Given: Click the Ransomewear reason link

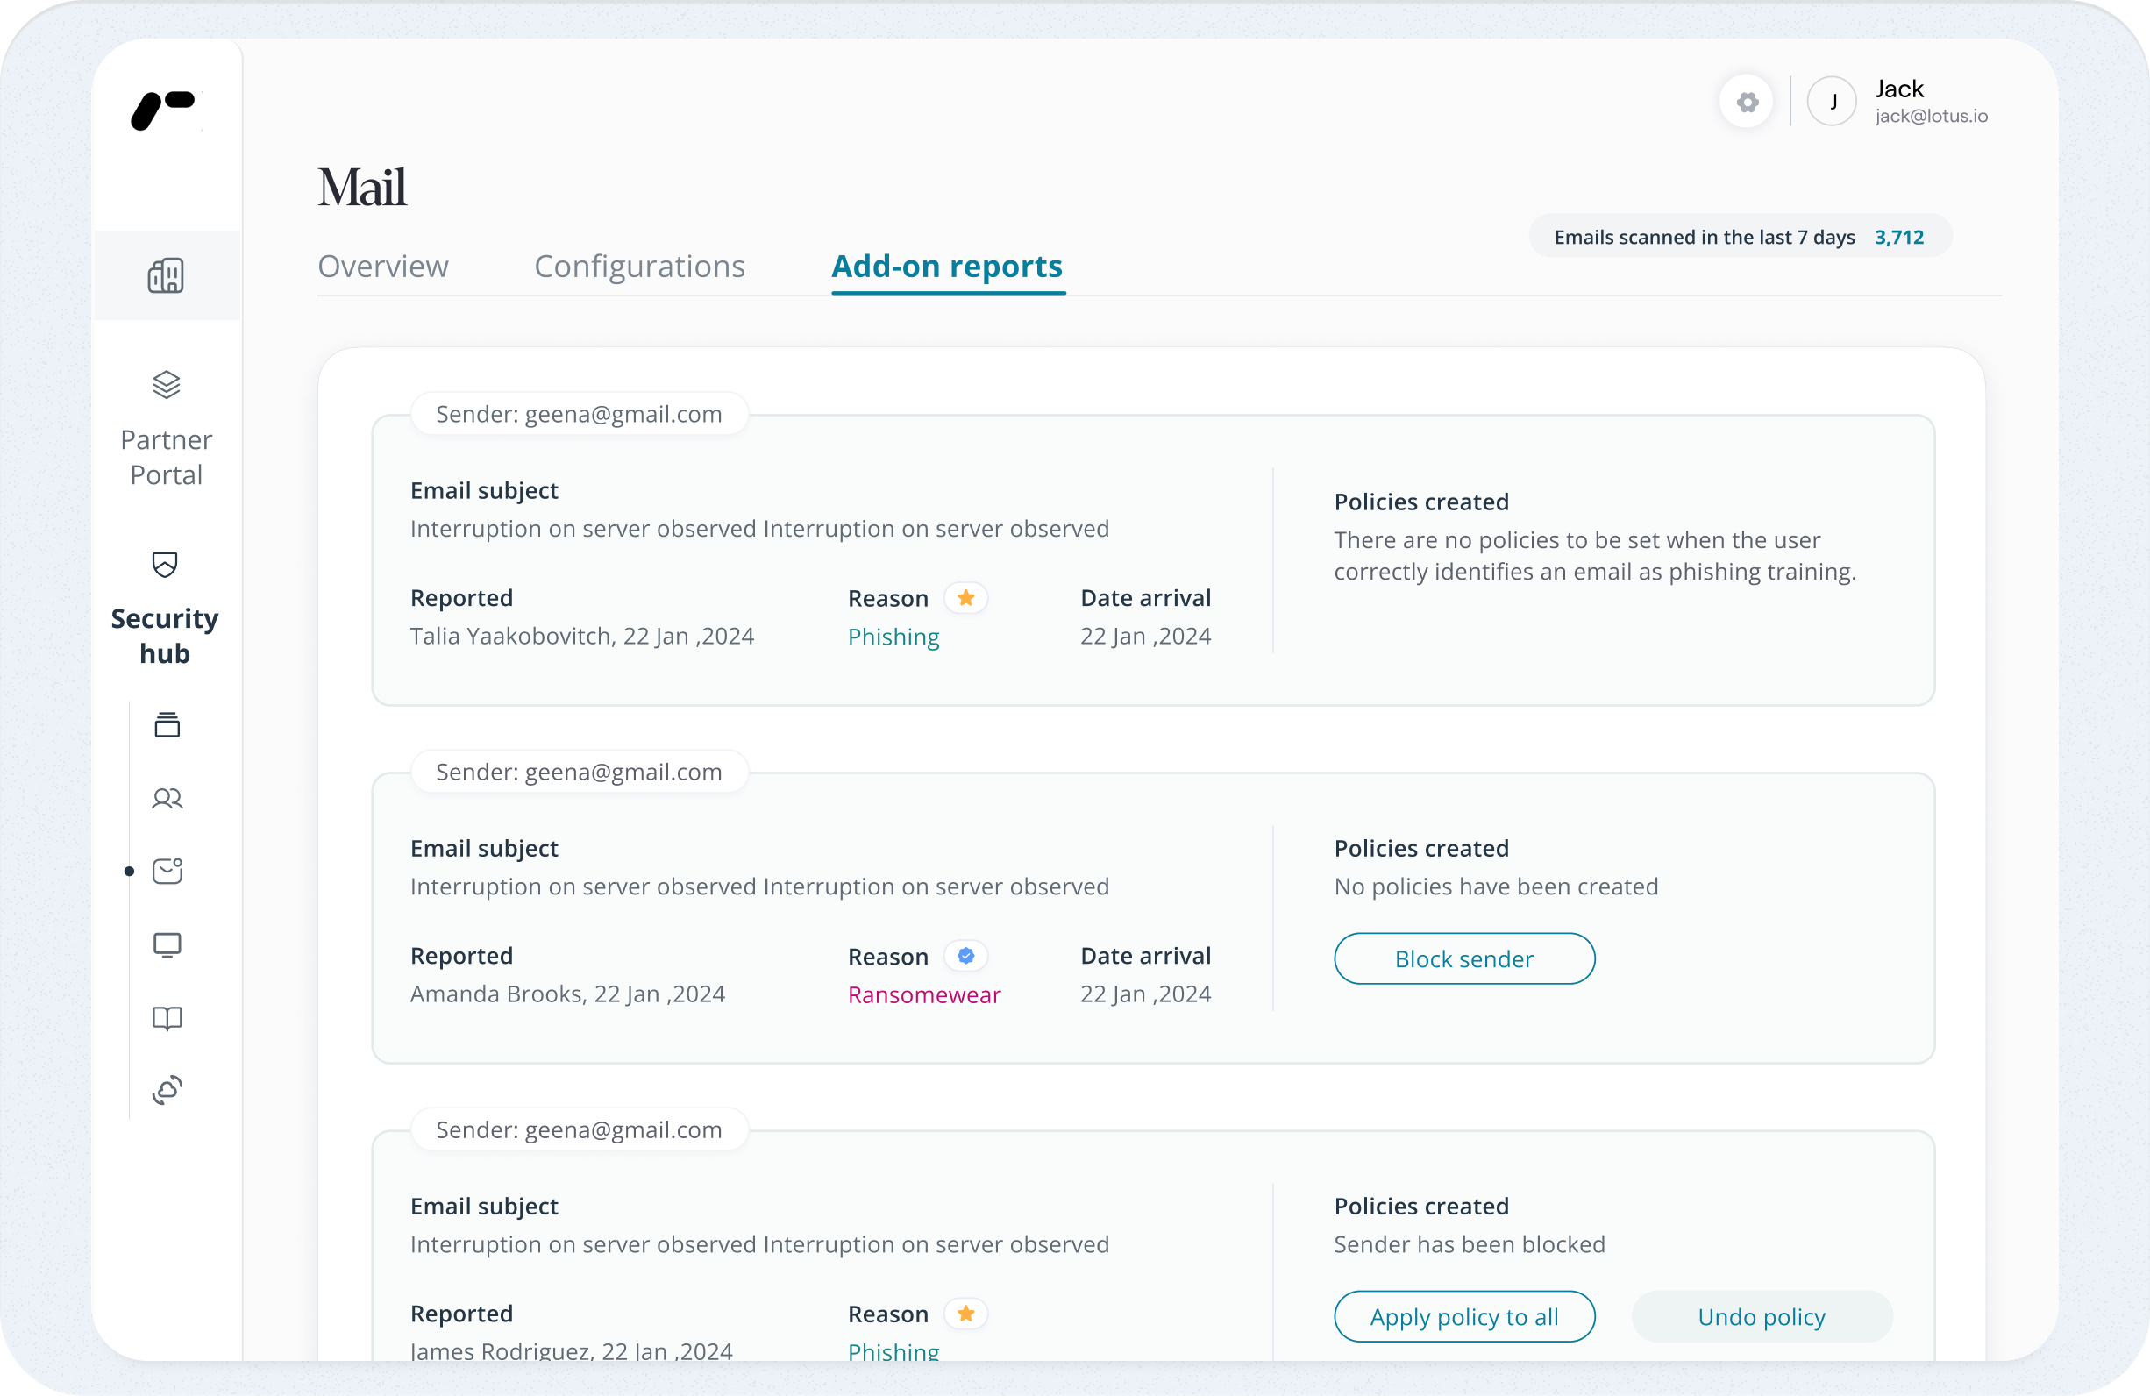Looking at the screenshot, I should tap(924, 994).
